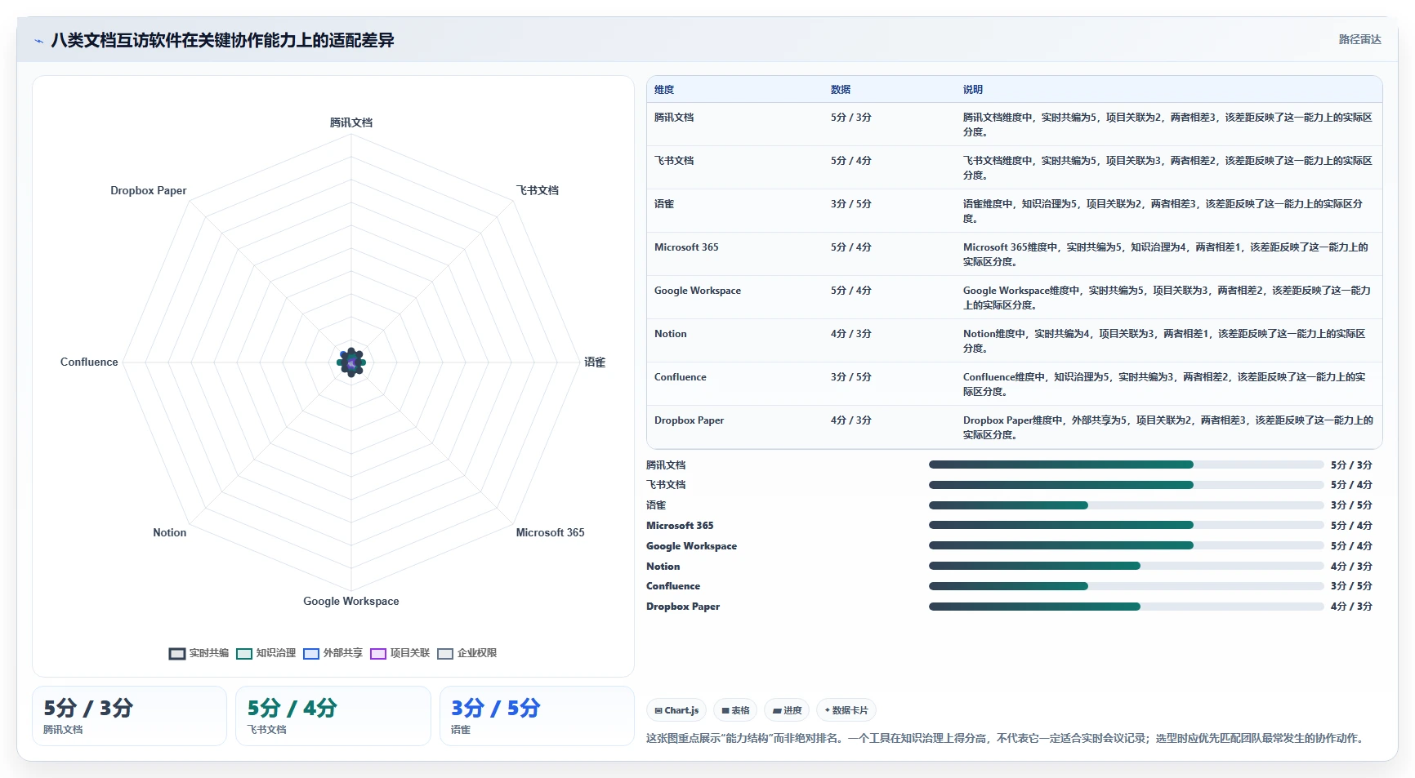Click the 路径雷达 tag in the header
1415x778 pixels.
[x=1359, y=39]
